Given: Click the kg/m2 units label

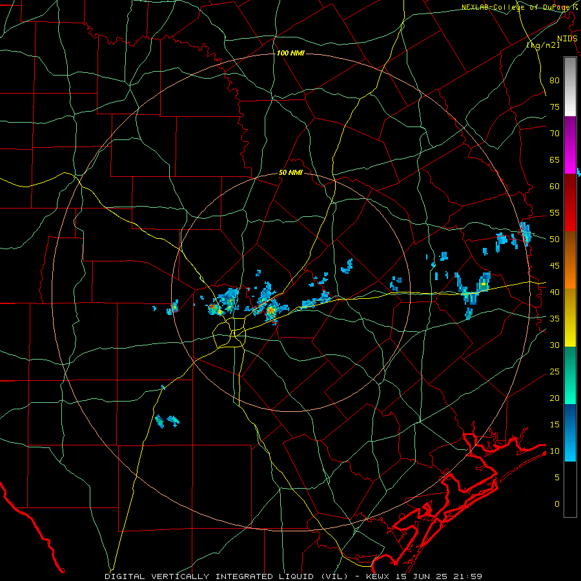Looking at the screenshot, I should click(x=543, y=45).
